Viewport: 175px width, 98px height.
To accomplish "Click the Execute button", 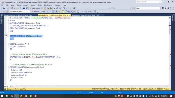I will pos(36,11).
